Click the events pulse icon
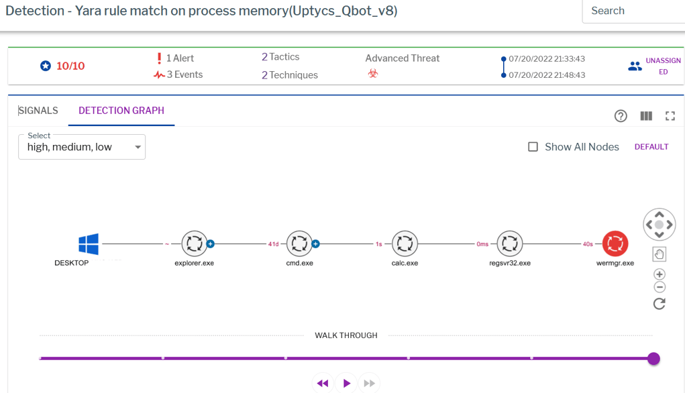This screenshot has height=393, width=685. pos(159,74)
